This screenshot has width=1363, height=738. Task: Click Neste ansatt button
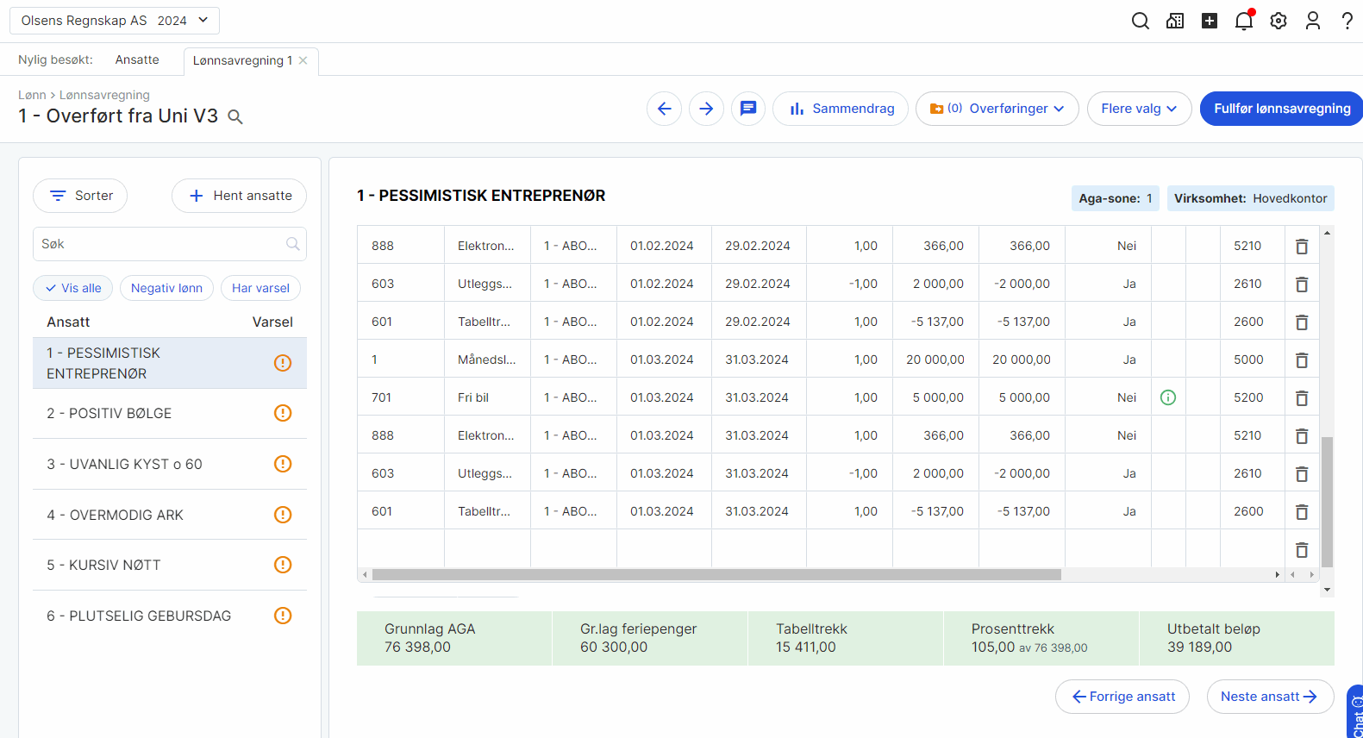click(x=1270, y=697)
